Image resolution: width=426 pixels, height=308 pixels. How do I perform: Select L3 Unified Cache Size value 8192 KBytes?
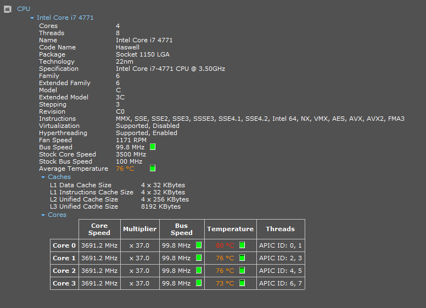[x=161, y=206]
